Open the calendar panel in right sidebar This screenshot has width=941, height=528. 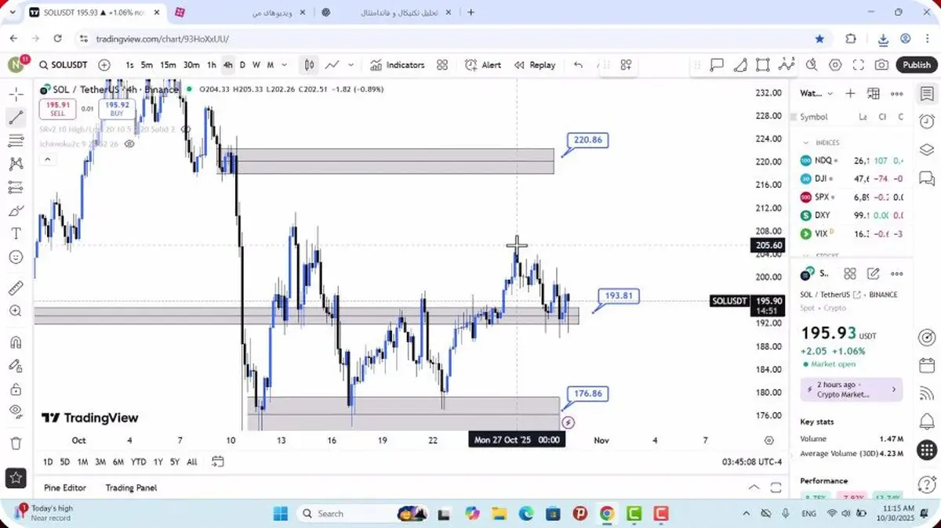coord(927,366)
